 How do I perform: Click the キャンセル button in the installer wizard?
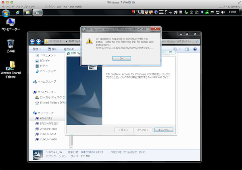(164, 130)
